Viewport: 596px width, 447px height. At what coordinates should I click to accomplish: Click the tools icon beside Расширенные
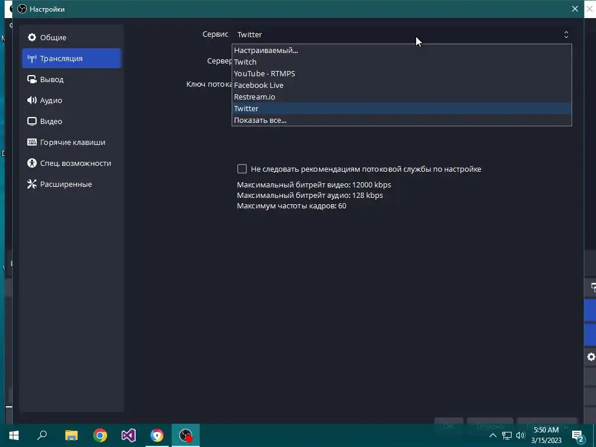coord(32,184)
